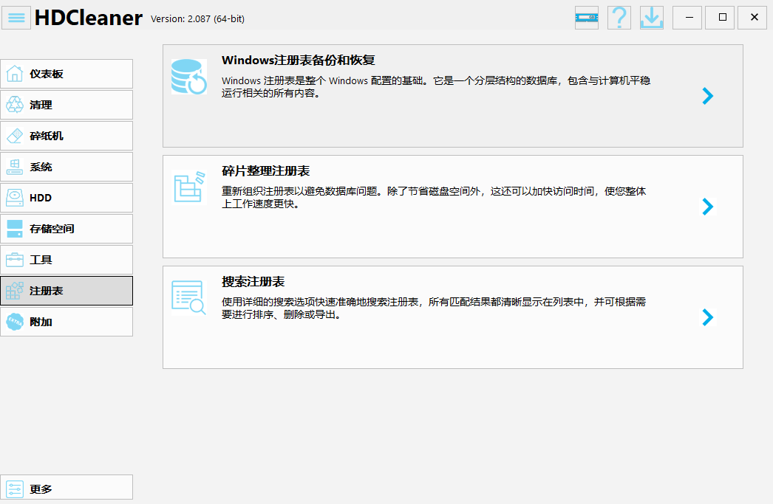The width and height of the screenshot is (773, 504).
Task: Click the disk size ruler icon in title bar
Action: coord(587,18)
